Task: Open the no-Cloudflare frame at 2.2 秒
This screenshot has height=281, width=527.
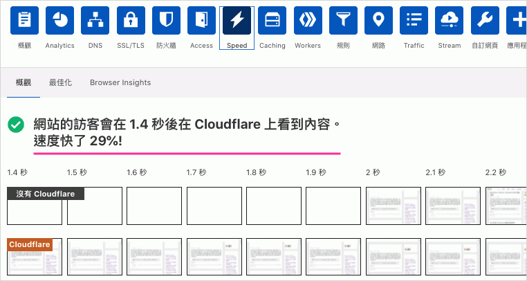Action: tap(506, 206)
